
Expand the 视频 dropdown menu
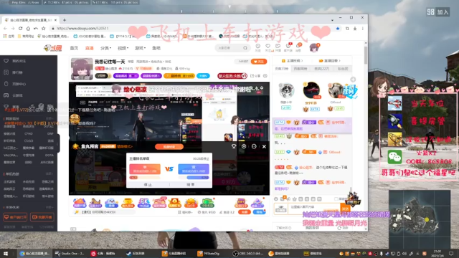[123, 48]
